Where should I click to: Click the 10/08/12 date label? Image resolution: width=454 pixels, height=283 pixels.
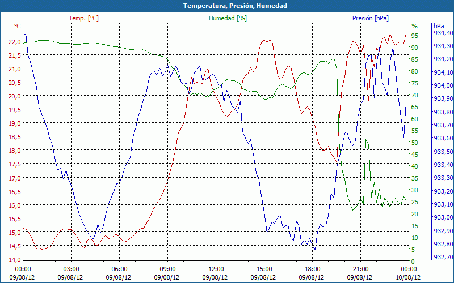pyautogui.click(x=407, y=278)
